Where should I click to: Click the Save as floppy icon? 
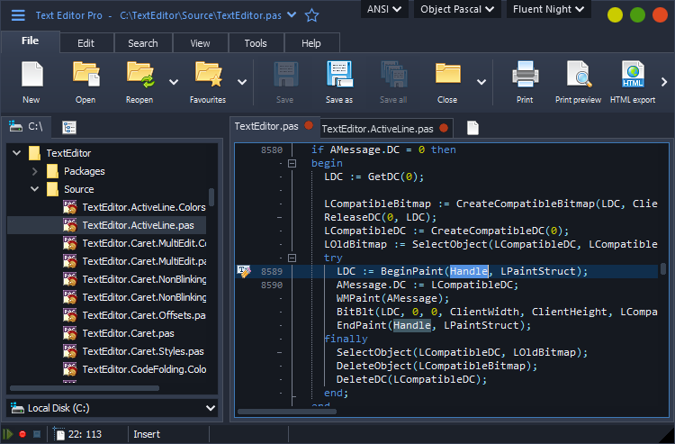339,74
